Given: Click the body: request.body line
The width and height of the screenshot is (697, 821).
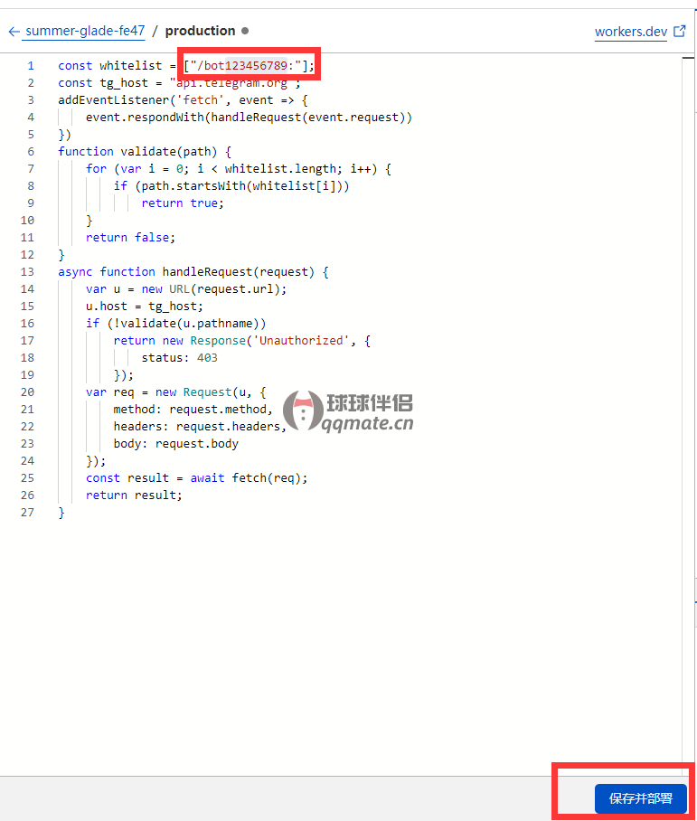Looking at the screenshot, I should [x=175, y=443].
